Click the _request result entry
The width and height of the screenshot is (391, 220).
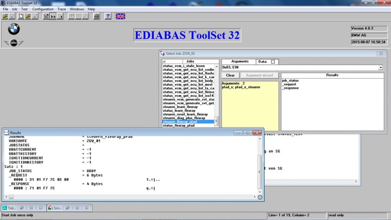289,84
